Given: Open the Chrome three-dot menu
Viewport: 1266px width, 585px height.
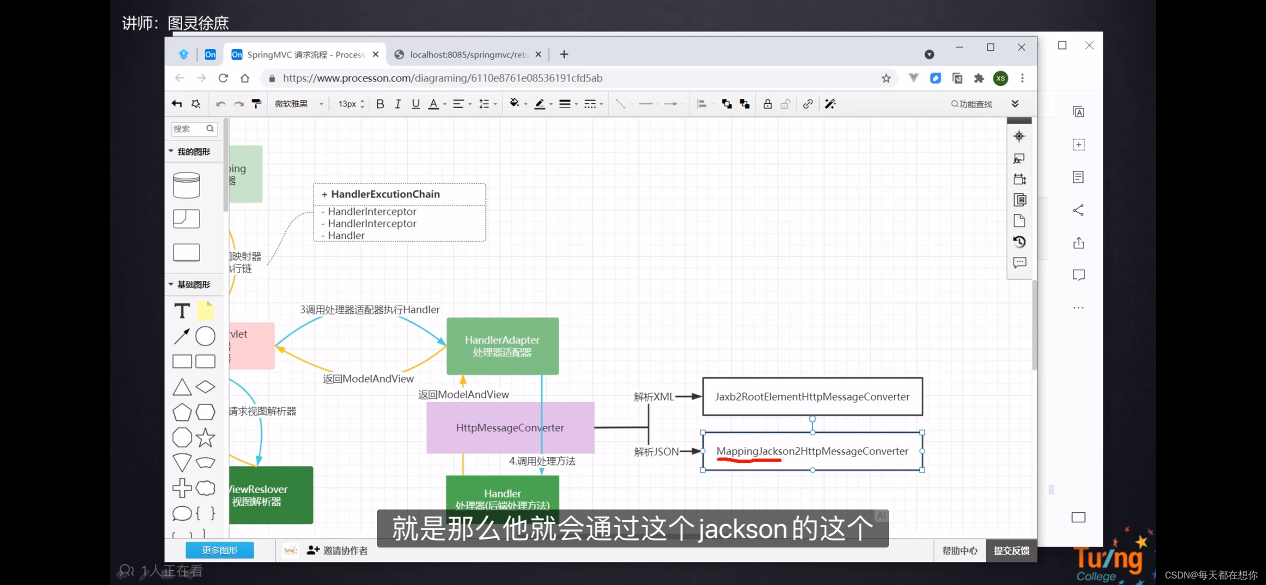Looking at the screenshot, I should pos(1022,78).
